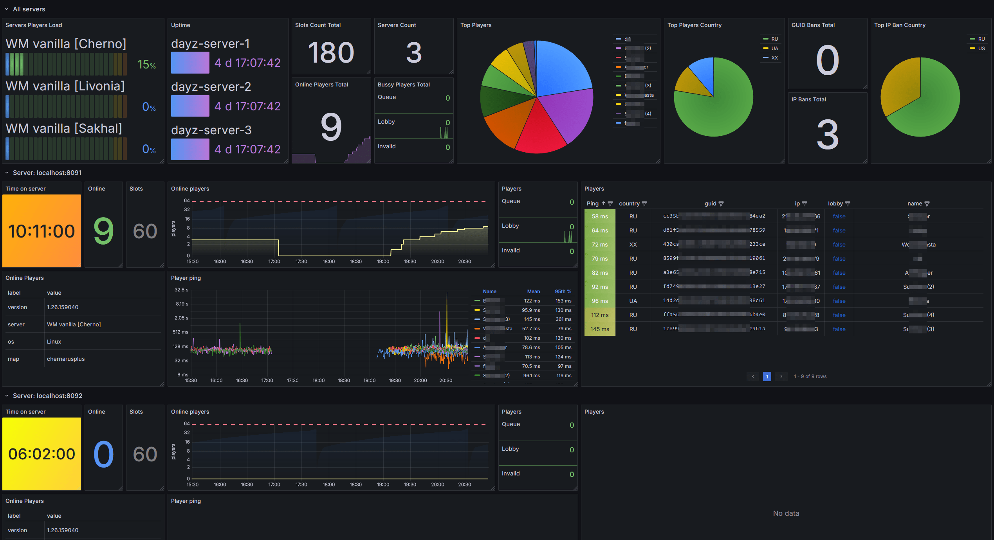
Task: Open the guid column filter icon
Action: coord(721,203)
